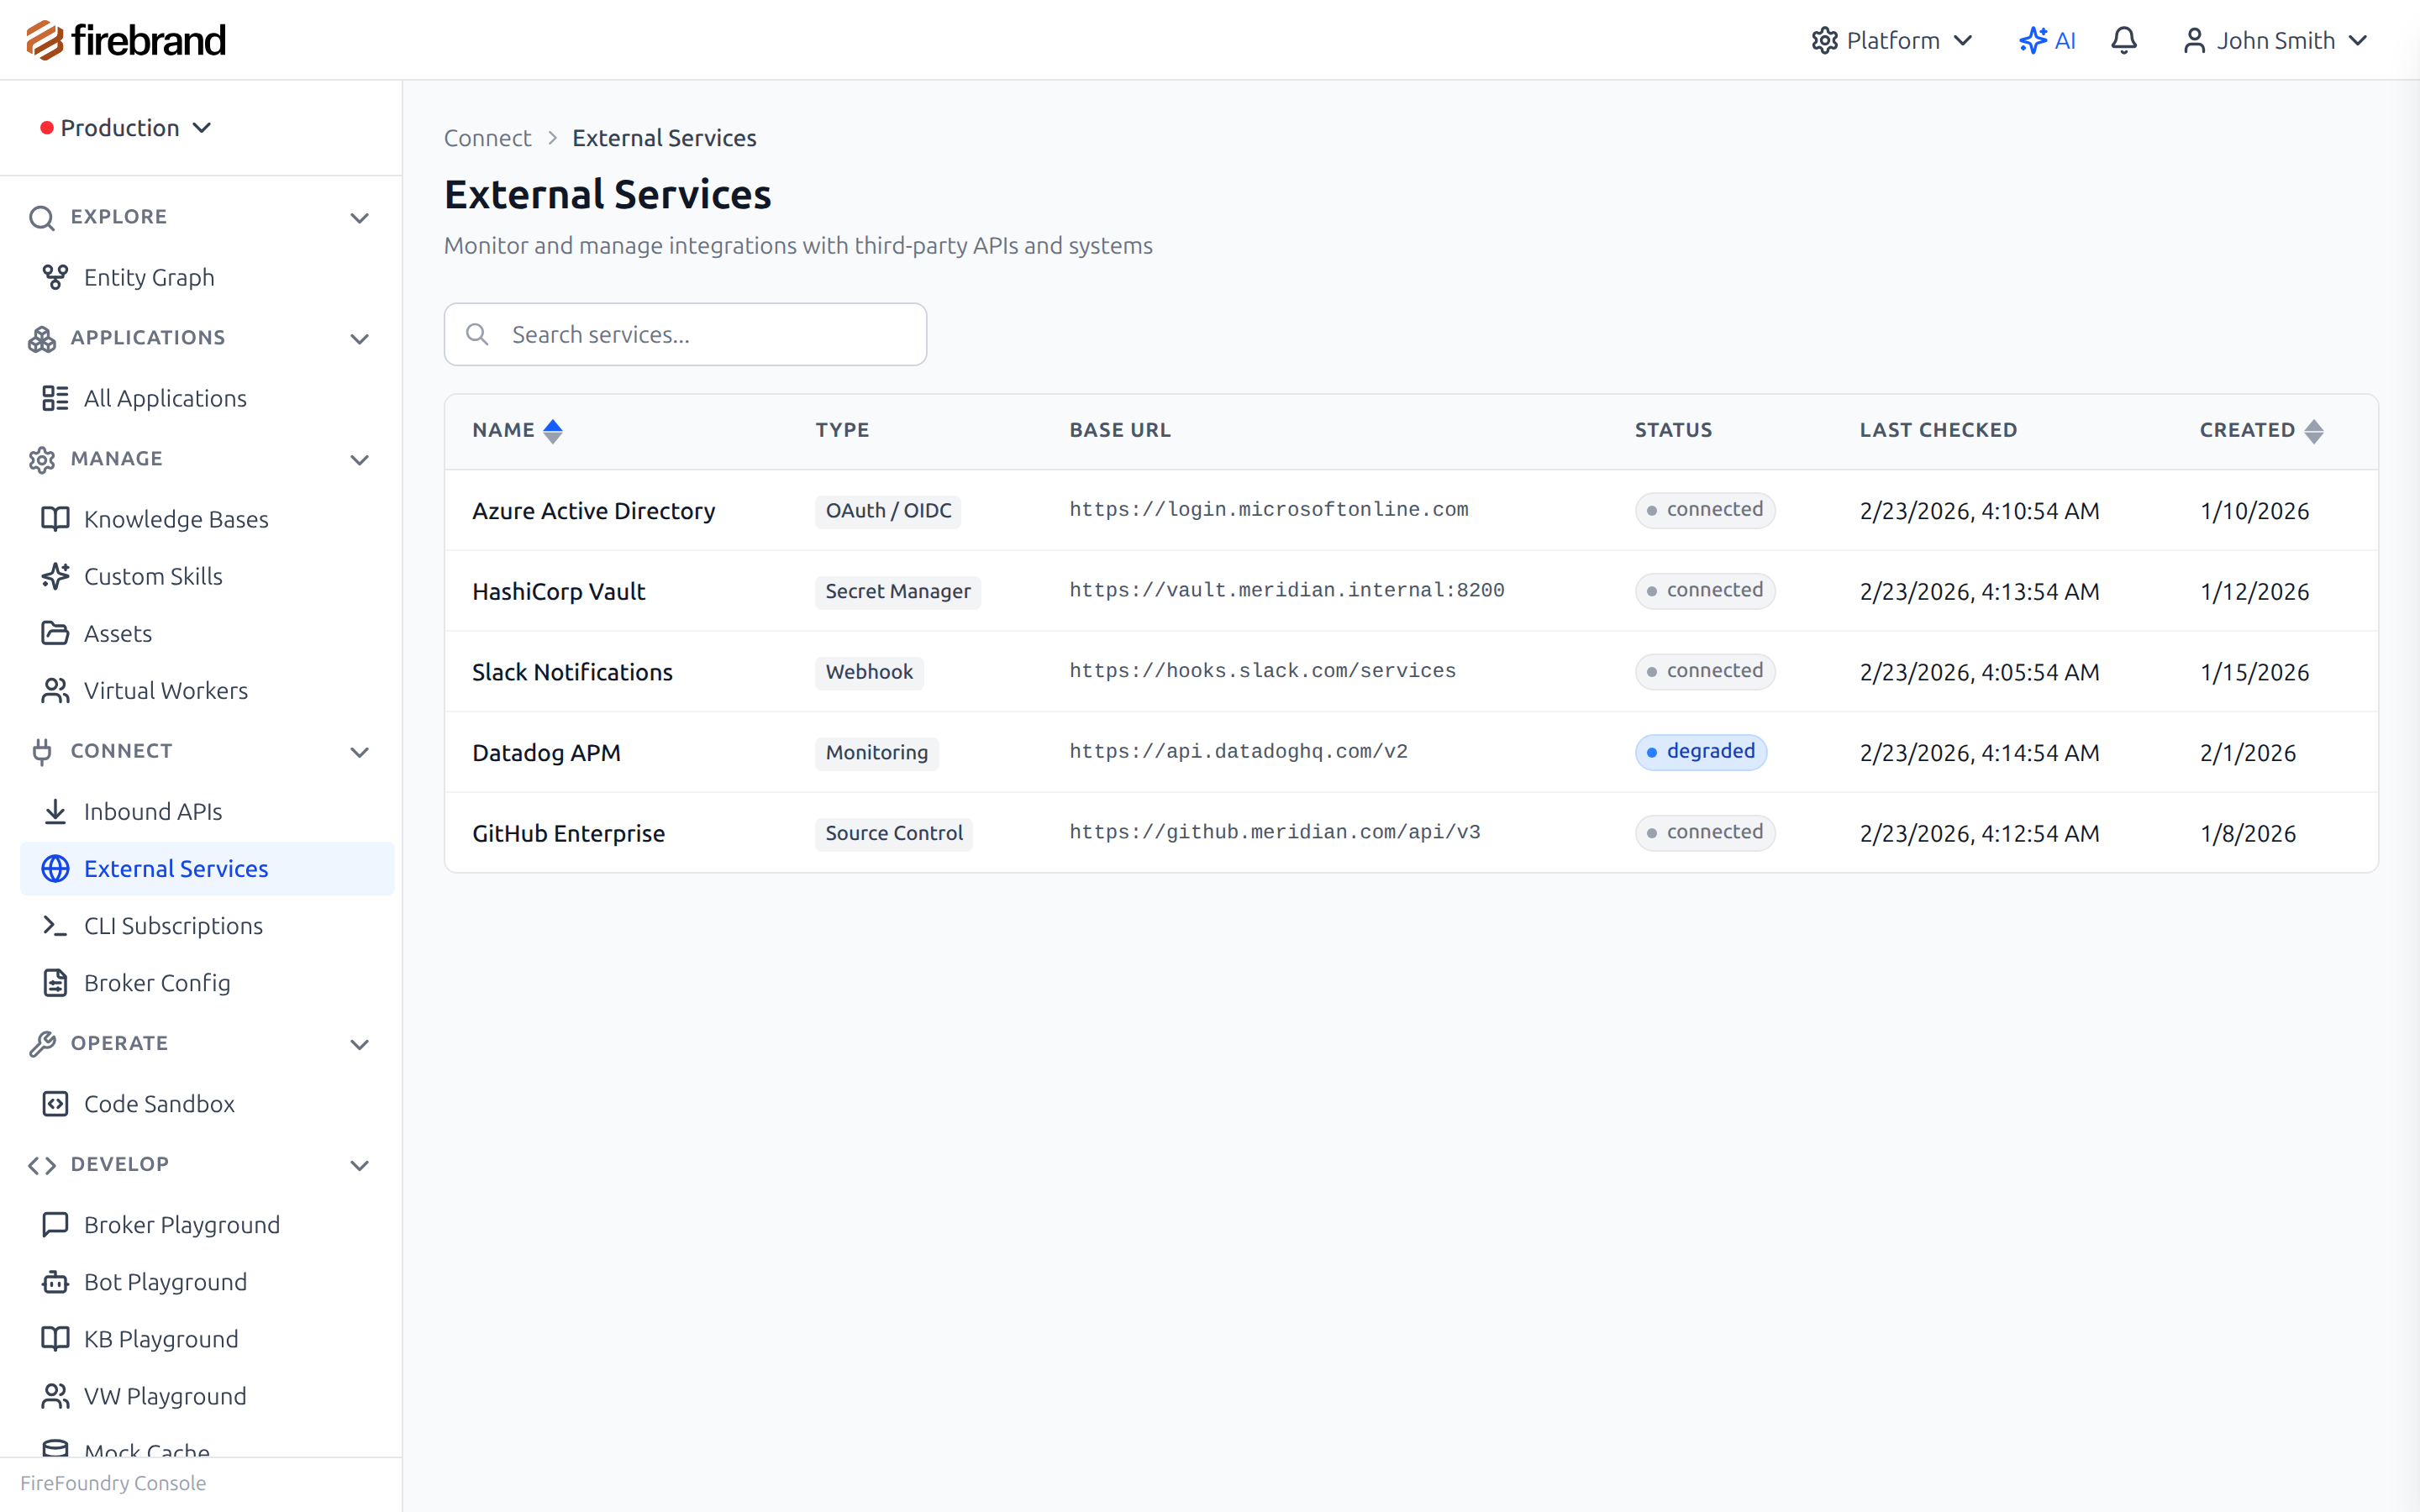Screen dimensions: 2420x1512
Task: Open All Applications page
Action: 207,398
